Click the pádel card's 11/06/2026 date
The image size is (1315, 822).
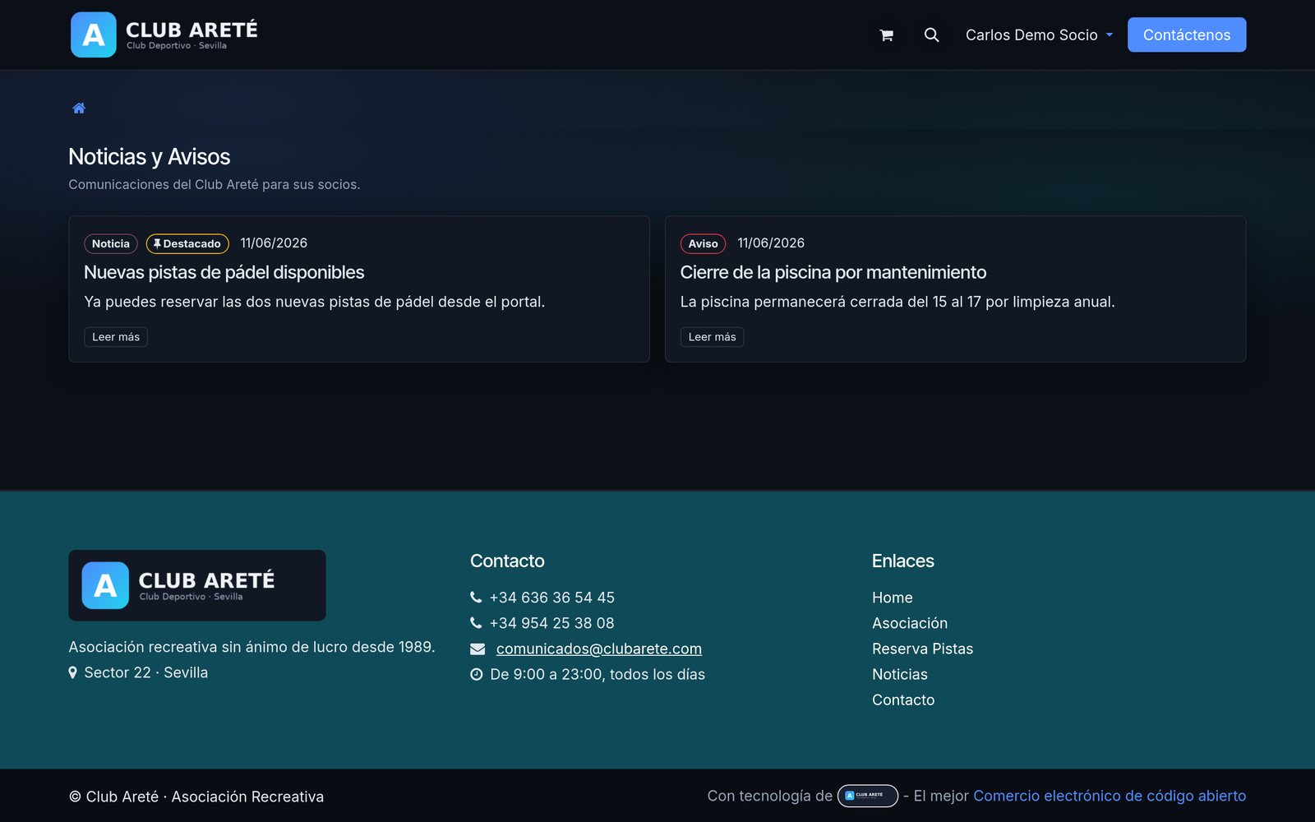click(x=274, y=243)
